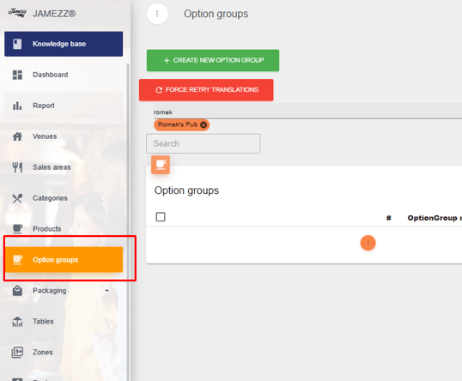462x381 pixels.
Task: Click the Search input field
Action: [x=204, y=143]
